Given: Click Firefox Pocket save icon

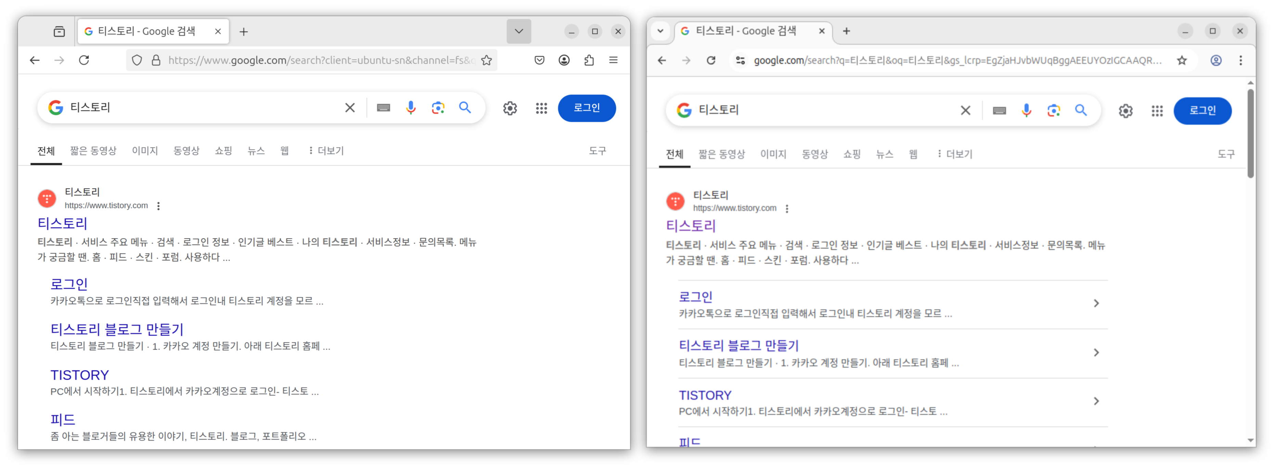Looking at the screenshot, I should point(539,60).
